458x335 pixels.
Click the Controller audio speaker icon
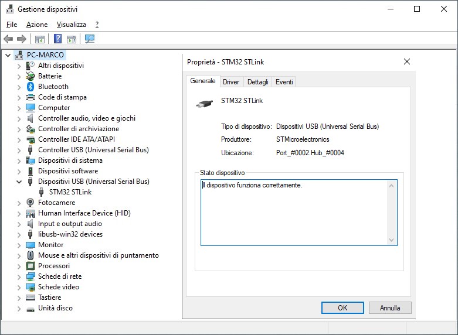click(x=30, y=118)
